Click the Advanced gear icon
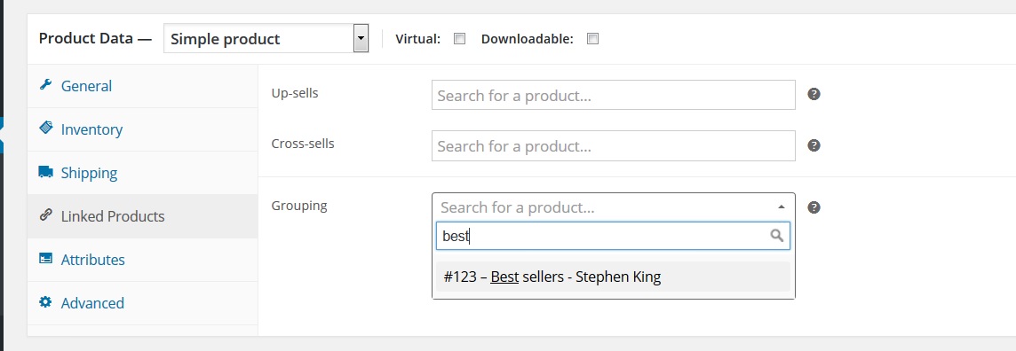 (45, 302)
